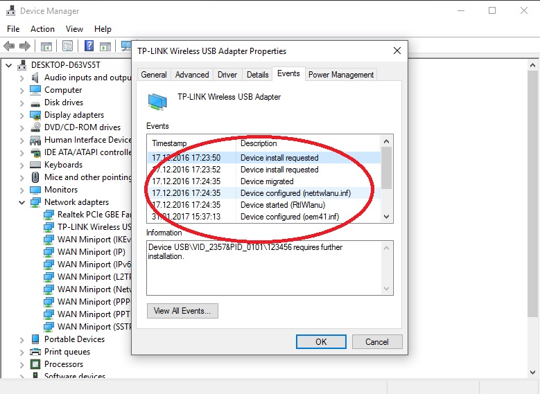Click Events list scroll up arrow
Viewport: 540px width, 394px height.
point(386,141)
